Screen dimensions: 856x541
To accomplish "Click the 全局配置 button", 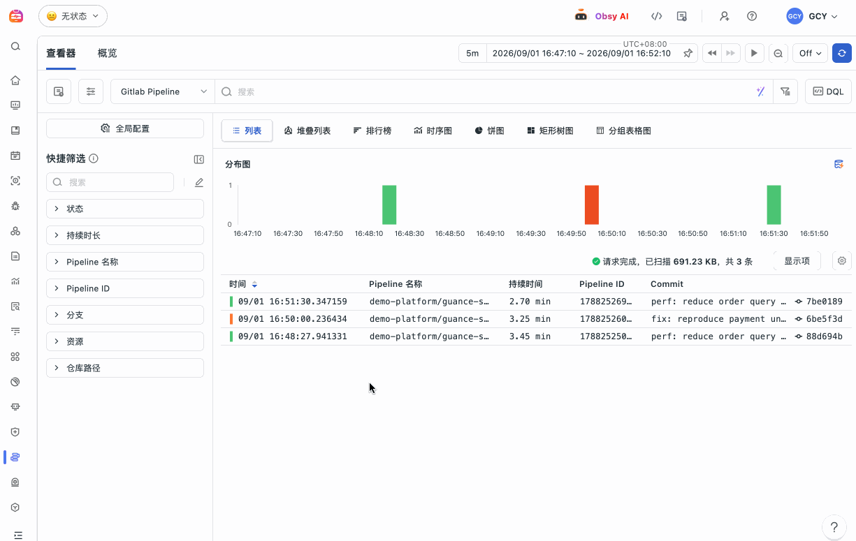I will coord(125,128).
